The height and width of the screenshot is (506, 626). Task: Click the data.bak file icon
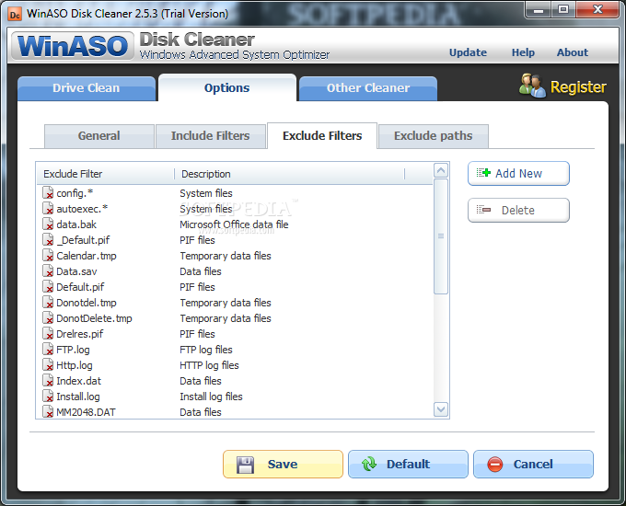click(48, 224)
